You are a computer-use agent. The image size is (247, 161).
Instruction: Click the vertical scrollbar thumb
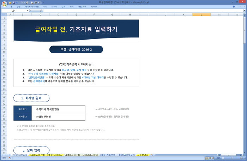pos(245,30)
